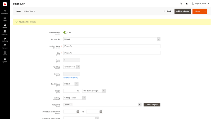214x119 pixels.
Task: Open the notifications bell
Action: coord(187,4)
